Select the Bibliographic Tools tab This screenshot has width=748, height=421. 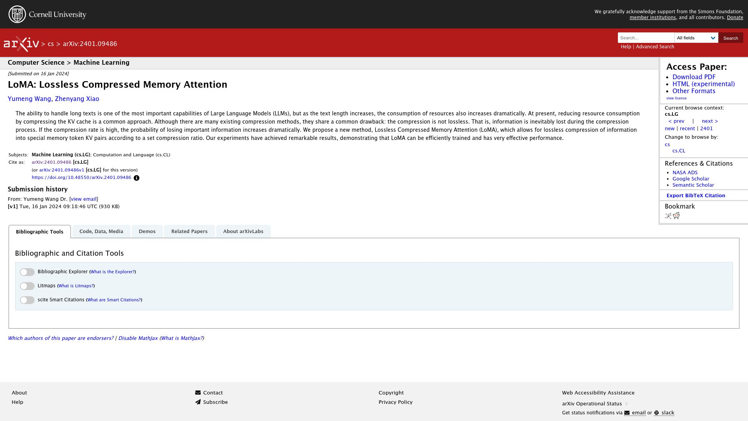(40, 232)
